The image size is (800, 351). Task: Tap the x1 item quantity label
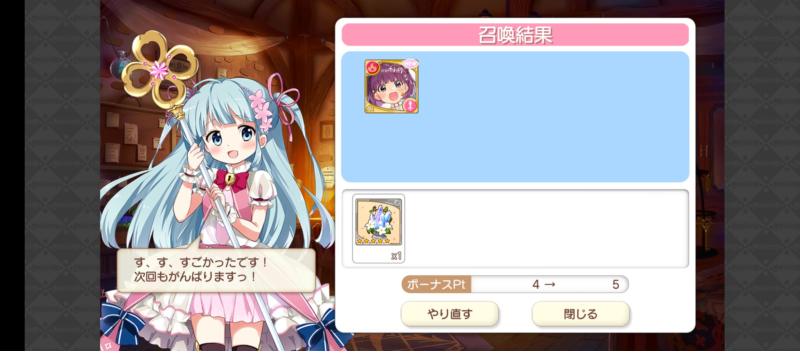[x=396, y=256]
